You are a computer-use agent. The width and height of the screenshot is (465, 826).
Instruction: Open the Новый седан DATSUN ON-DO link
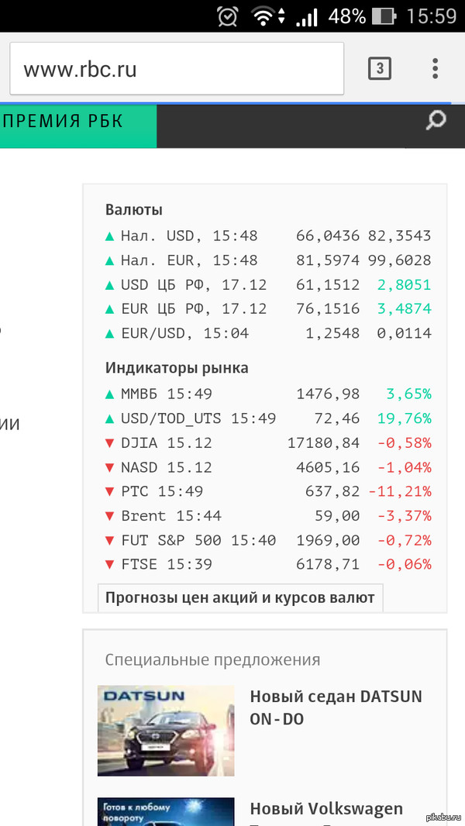point(336,707)
